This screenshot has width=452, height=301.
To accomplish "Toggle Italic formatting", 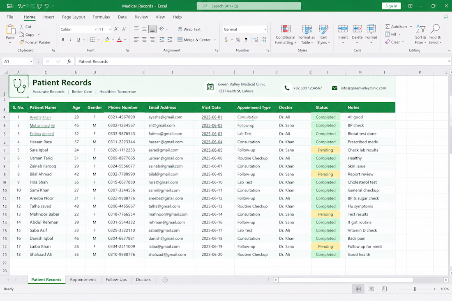I will pyautogui.click(x=70, y=39).
